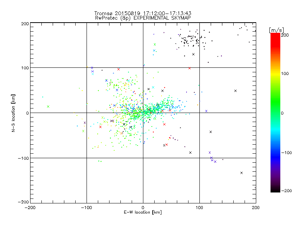
Task: Click the -100 tick label on E-W axis
Action: point(87,208)
